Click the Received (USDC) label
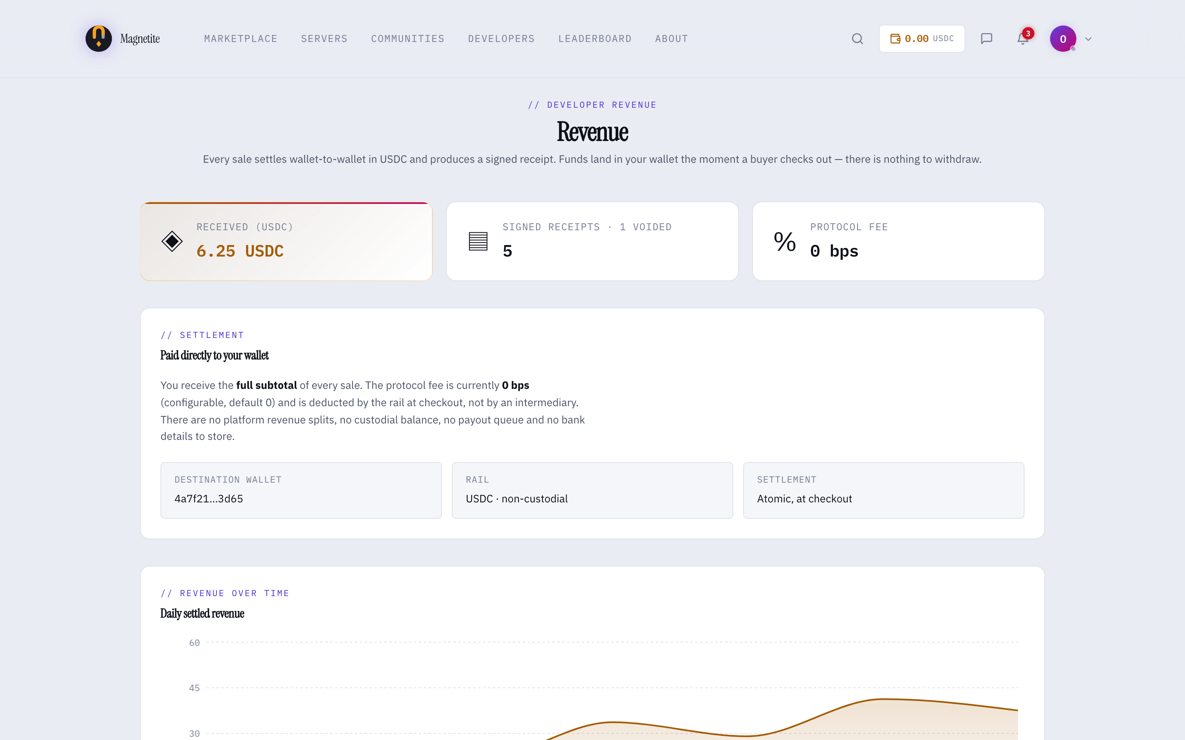 click(245, 227)
